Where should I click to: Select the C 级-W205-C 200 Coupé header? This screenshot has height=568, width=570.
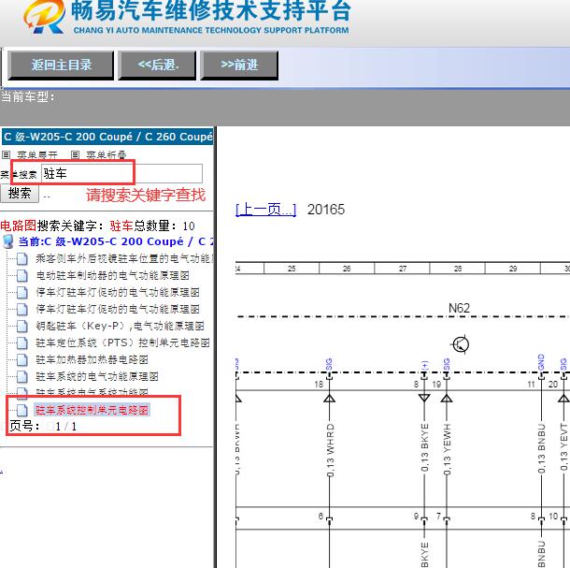pyautogui.click(x=107, y=137)
